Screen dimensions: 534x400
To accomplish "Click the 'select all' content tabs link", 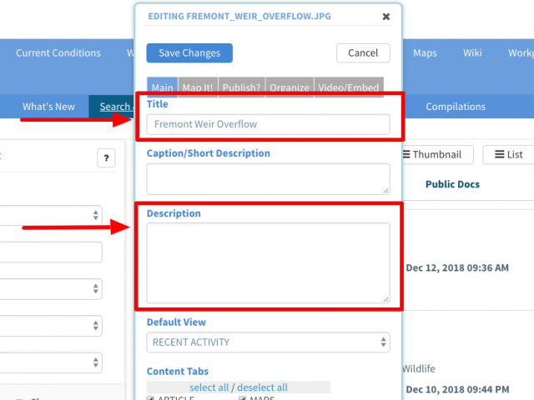I will (x=209, y=387).
